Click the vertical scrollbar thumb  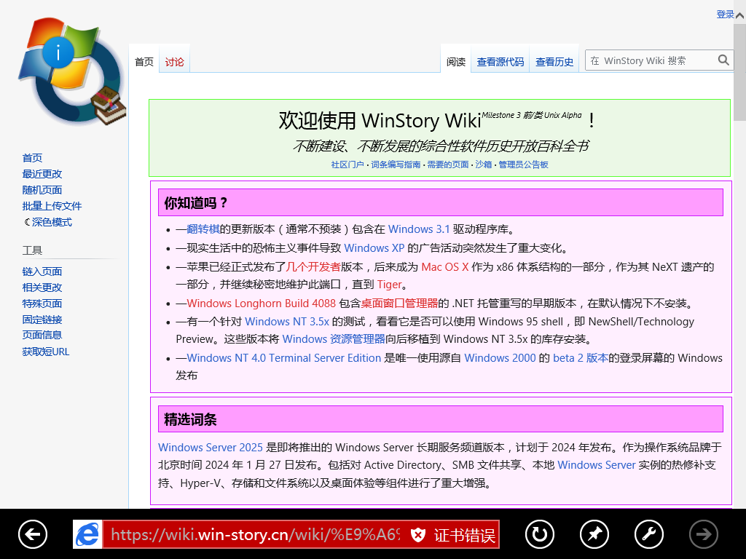pos(740,71)
